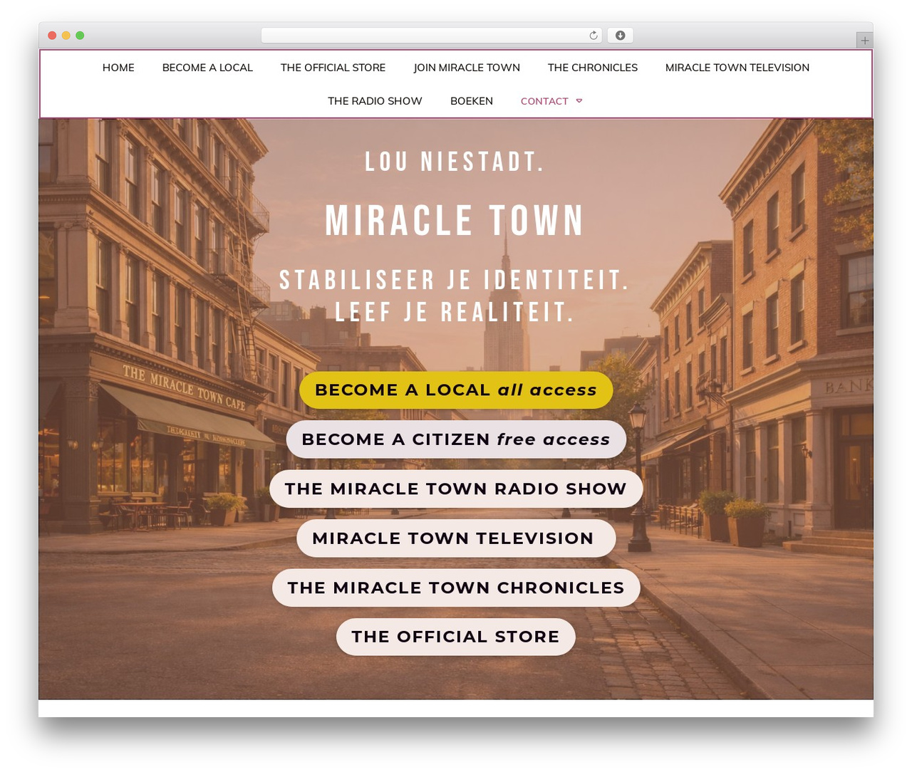Click the Lou Niestadt heading
This screenshot has width=912, height=772.
point(455,162)
